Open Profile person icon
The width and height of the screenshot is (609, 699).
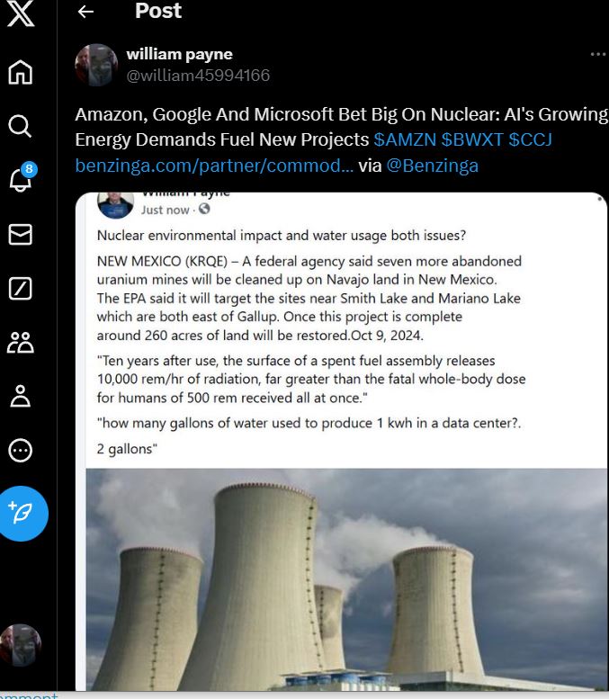click(x=21, y=397)
